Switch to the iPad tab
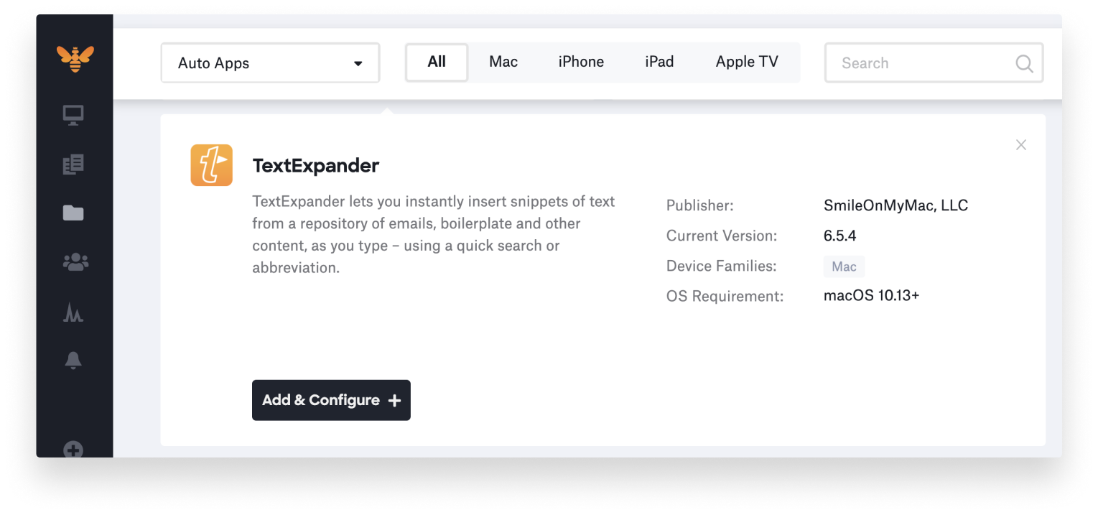 [x=659, y=62]
